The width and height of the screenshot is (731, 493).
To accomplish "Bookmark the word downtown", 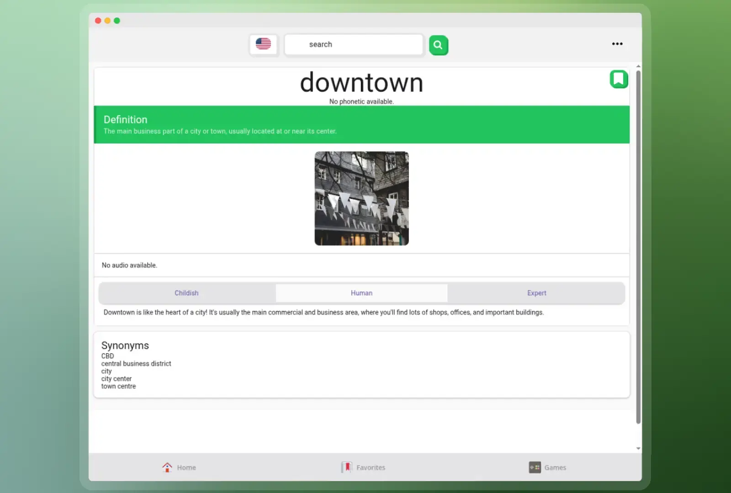I will (619, 79).
